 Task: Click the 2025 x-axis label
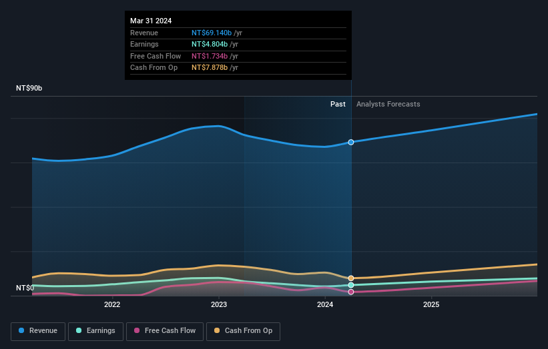click(x=431, y=304)
